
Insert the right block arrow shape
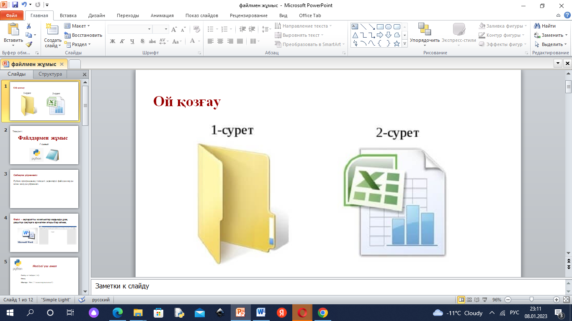380,35
